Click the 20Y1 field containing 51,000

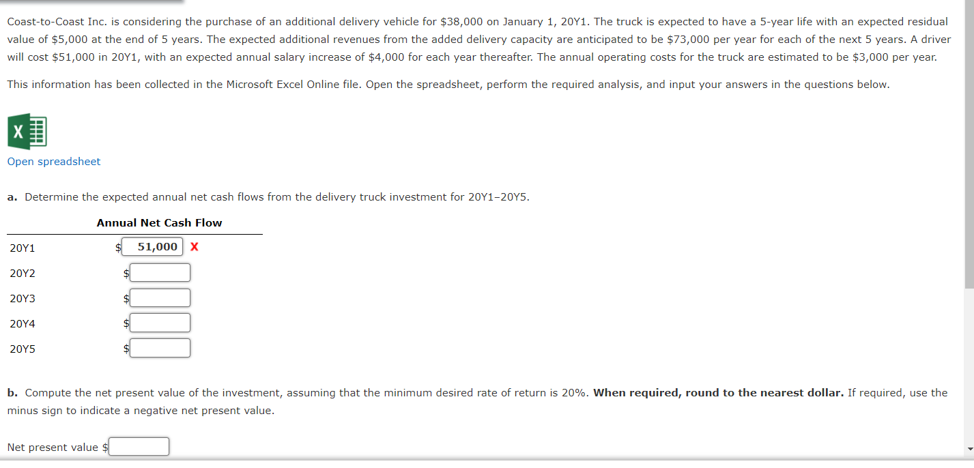[x=152, y=246]
